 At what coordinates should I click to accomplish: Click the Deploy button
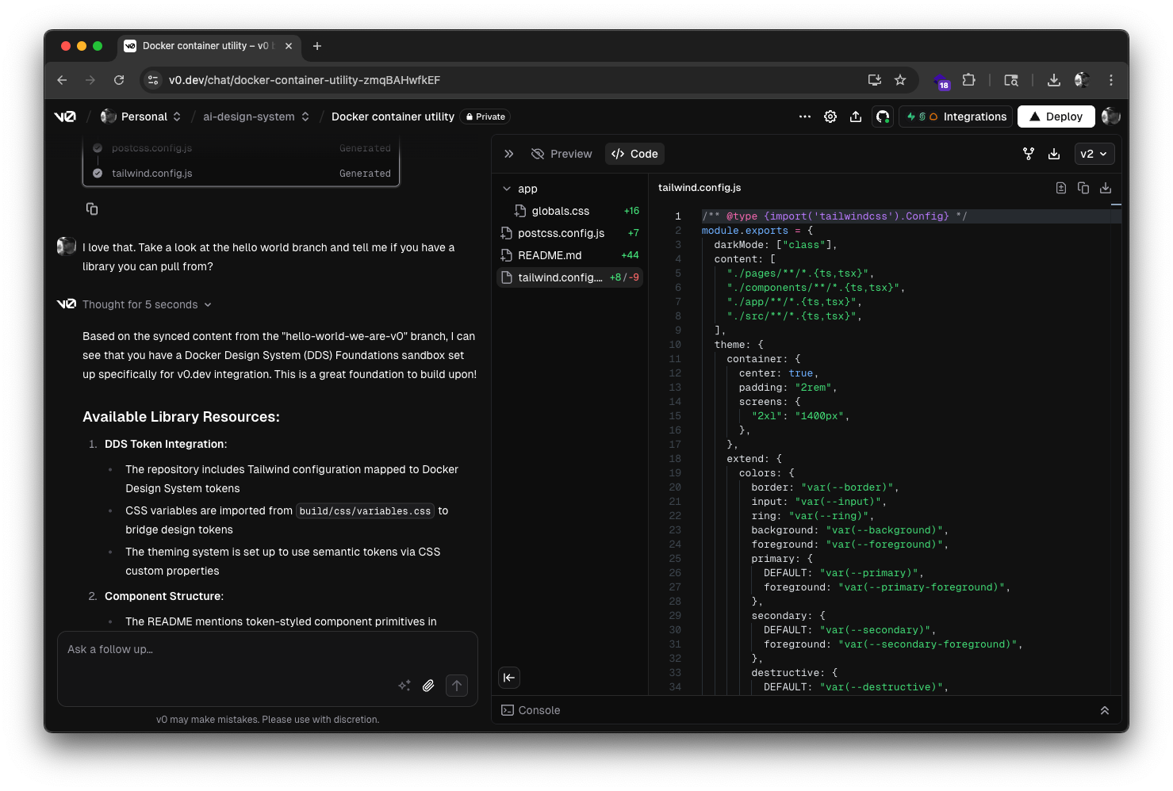click(1056, 117)
